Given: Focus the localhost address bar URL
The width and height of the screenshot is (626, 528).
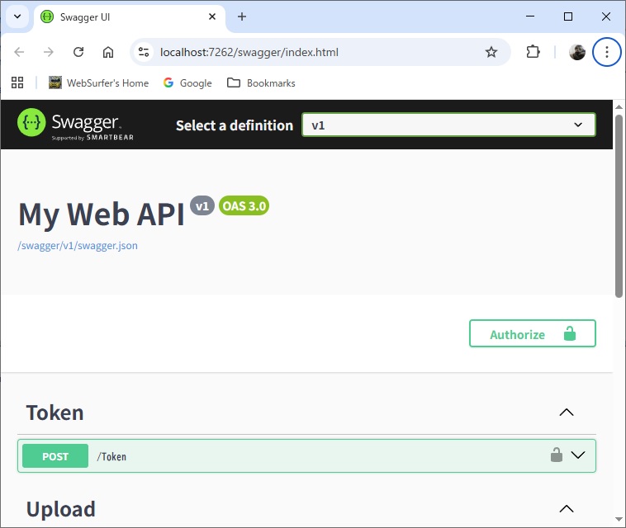Looking at the screenshot, I should point(249,52).
